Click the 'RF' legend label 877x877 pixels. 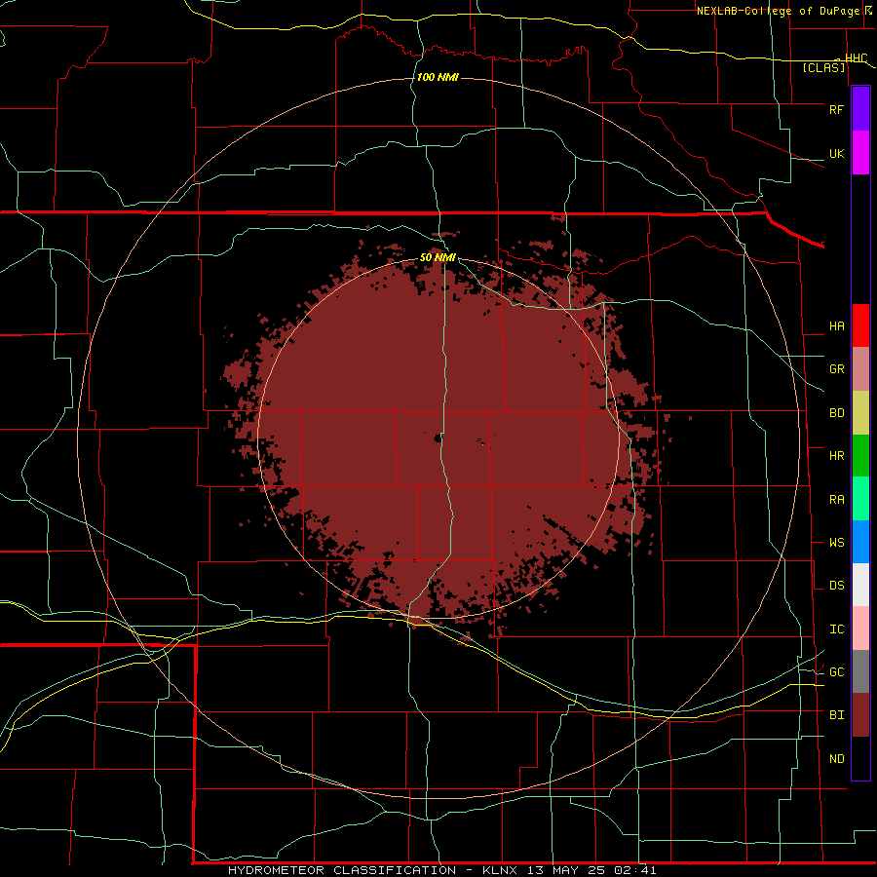836,109
